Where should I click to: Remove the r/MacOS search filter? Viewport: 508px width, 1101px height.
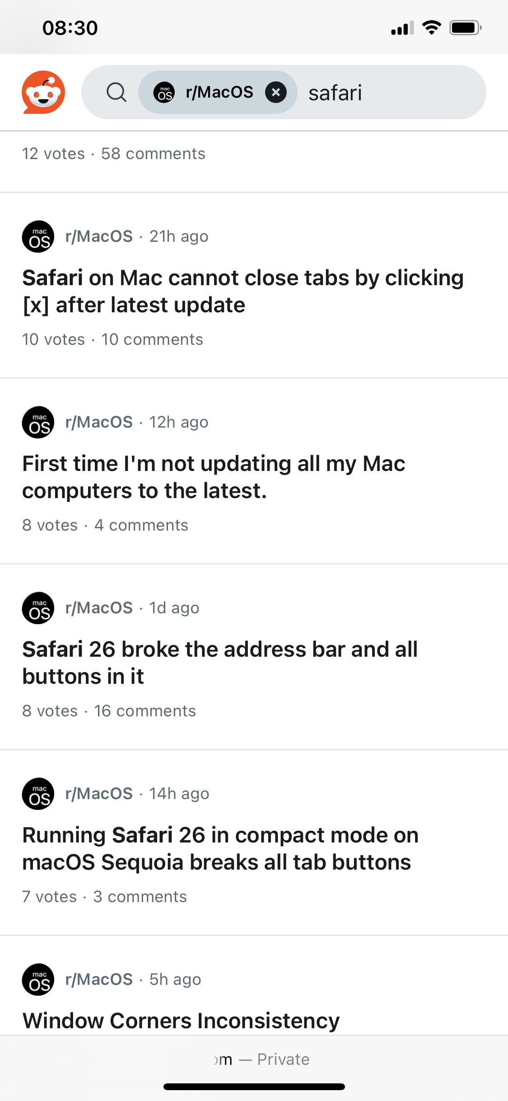click(277, 92)
